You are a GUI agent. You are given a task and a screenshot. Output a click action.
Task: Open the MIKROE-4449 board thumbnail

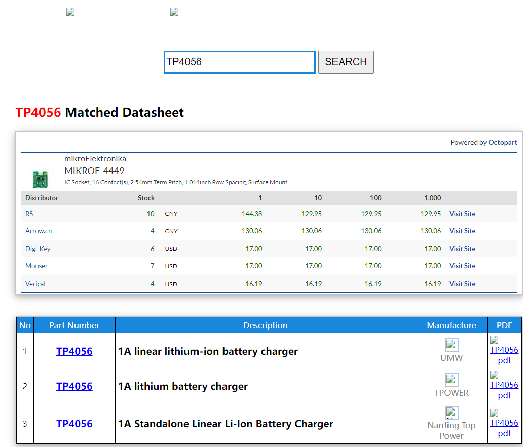(x=40, y=179)
